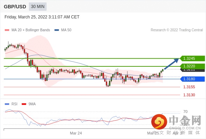Click 'Research © 2022 Trading Central' credit
The height and width of the screenshot is (139, 206).
(x=177, y=30)
